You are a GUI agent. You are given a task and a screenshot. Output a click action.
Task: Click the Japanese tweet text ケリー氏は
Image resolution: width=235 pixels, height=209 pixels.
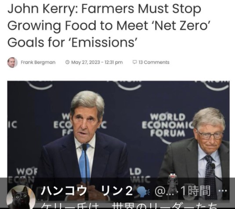tap(129, 205)
